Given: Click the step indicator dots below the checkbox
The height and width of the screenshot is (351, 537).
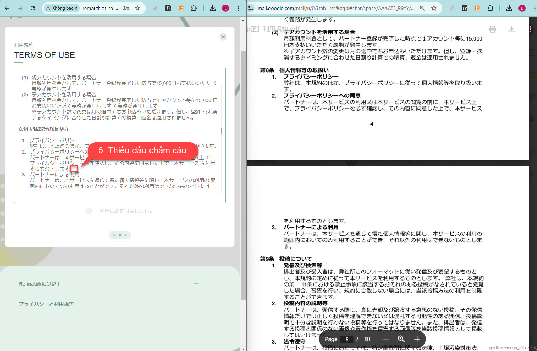Looking at the screenshot, I should pyautogui.click(x=120, y=235).
